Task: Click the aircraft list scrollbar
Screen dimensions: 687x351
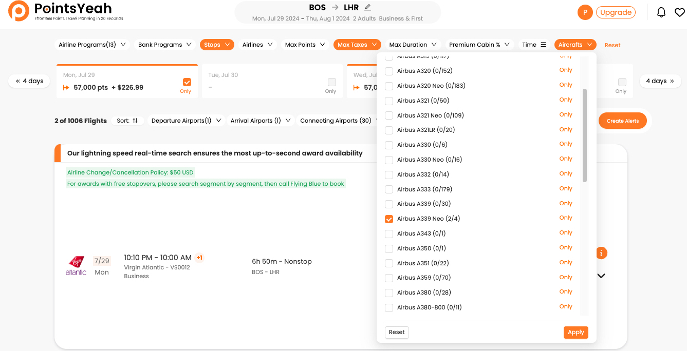Action: tap(585, 135)
